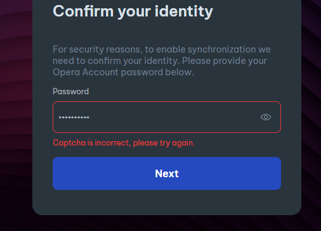Screen dimensions: 321x231
Task: Click the "need to confirm your identity" text line
Action: click(x=160, y=61)
